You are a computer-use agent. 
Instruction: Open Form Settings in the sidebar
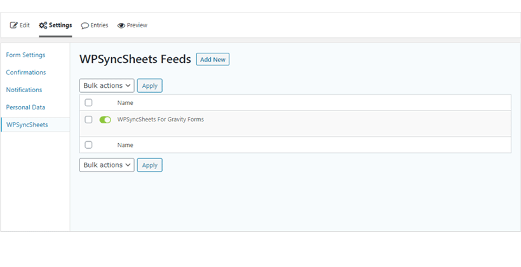pos(25,55)
